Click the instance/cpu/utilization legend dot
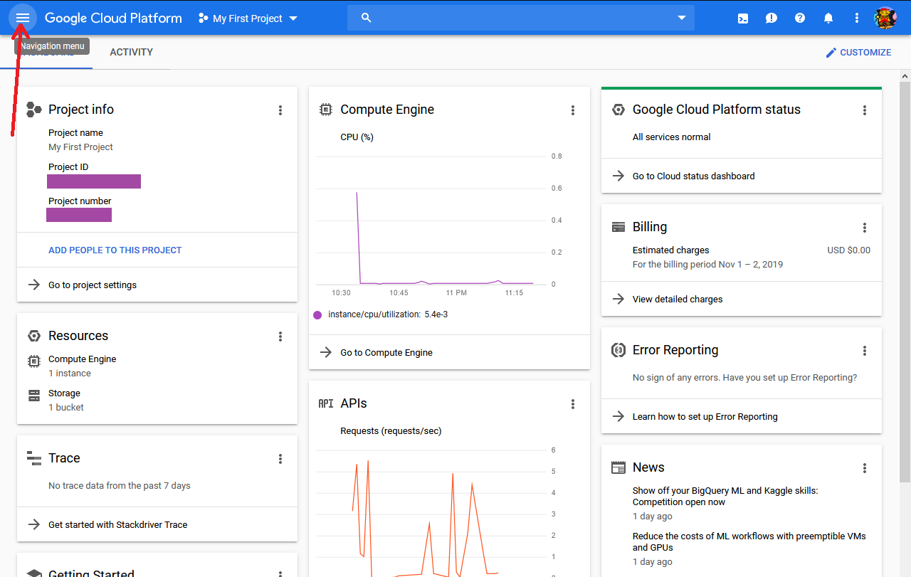 tap(317, 314)
